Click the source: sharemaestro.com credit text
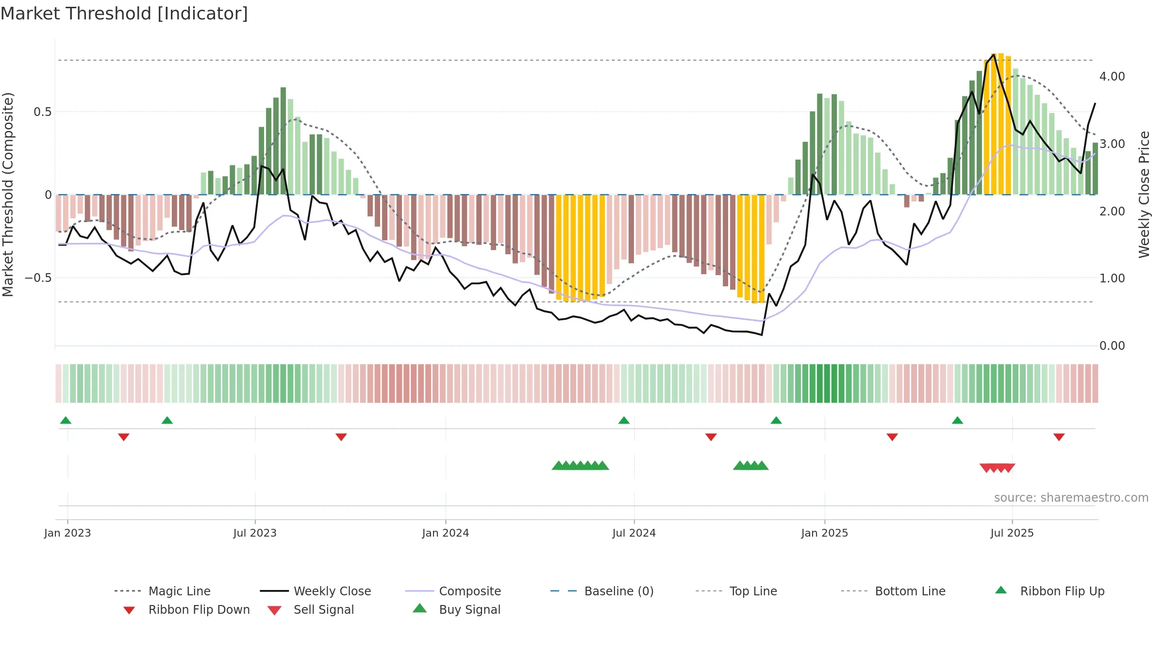Viewport: 1165px width, 655px height. [1071, 498]
